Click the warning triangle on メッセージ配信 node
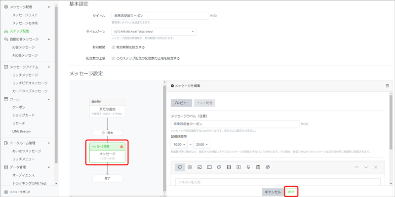The width and height of the screenshot is (395, 197). pos(121,146)
